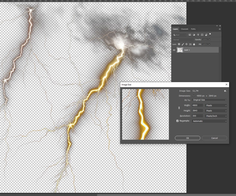
Task: Uncheck the Resample checkbox
Action: [x=177, y=121]
